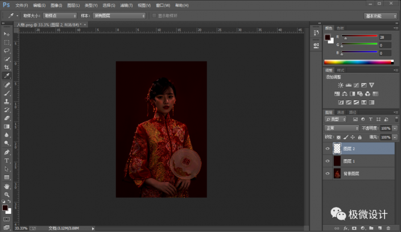Open the 不透明度 slider dropdown arrow

pos(395,128)
